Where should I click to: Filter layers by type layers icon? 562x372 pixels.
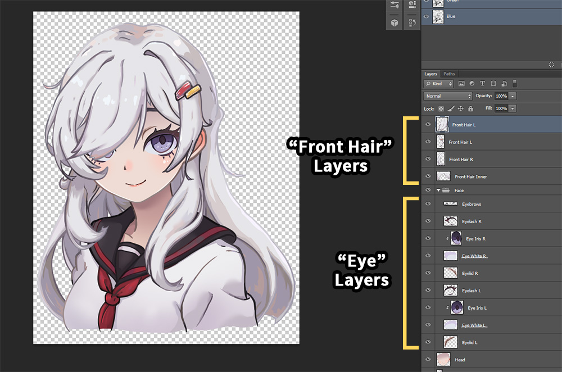[x=482, y=84]
